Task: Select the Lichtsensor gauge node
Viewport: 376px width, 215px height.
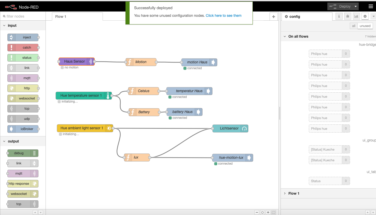Action: 230,128
